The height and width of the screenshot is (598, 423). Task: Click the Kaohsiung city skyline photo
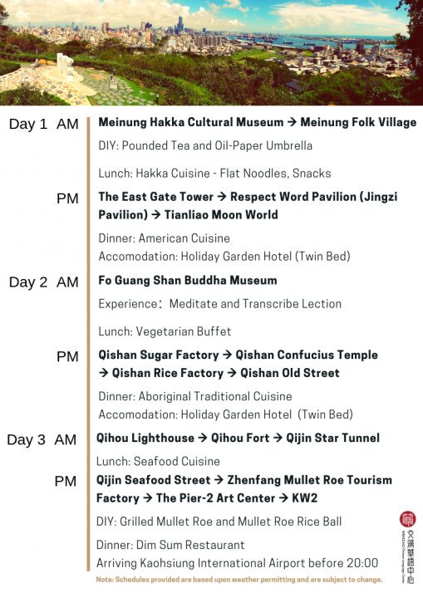click(x=211, y=52)
